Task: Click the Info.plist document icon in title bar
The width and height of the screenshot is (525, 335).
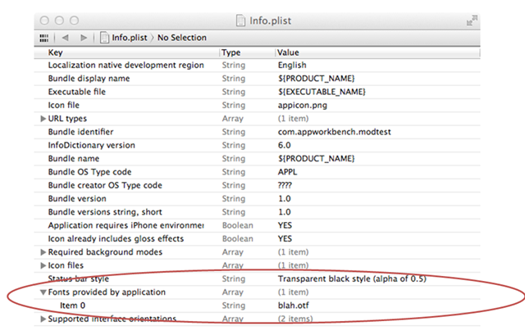Action: [241, 19]
